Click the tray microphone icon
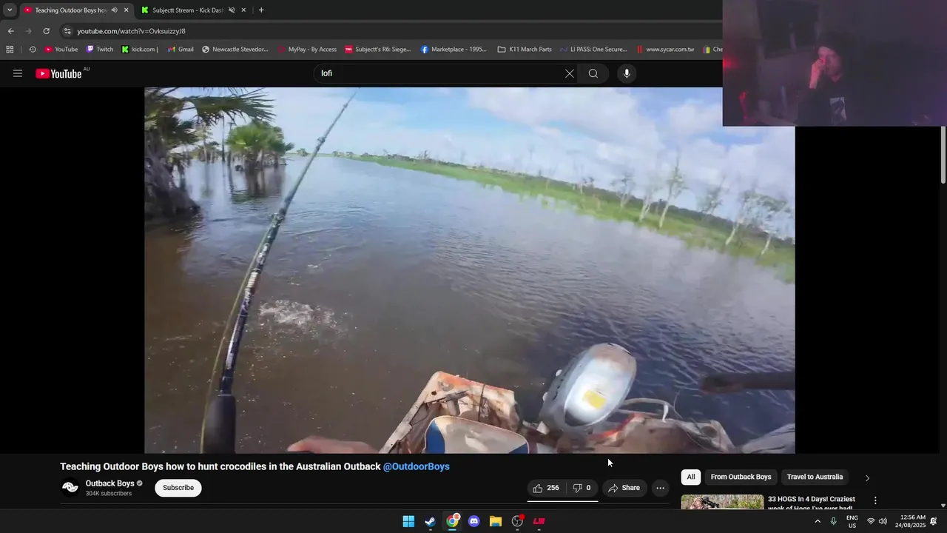 click(834, 521)
